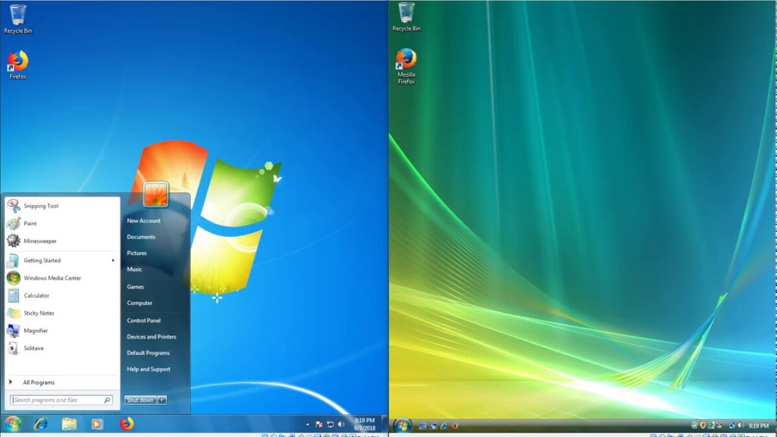Open Internet Explorer in Vista quick launch
This screenshot has width=777, height=437.
444,426
